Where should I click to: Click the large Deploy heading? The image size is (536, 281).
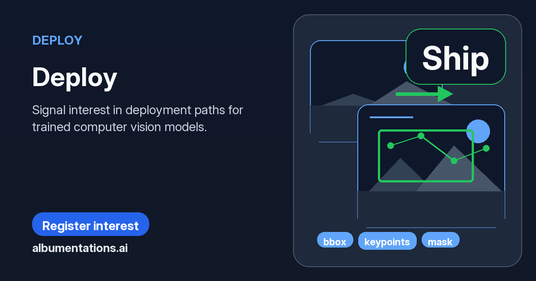pyautogui.click(x=75, y=77)
